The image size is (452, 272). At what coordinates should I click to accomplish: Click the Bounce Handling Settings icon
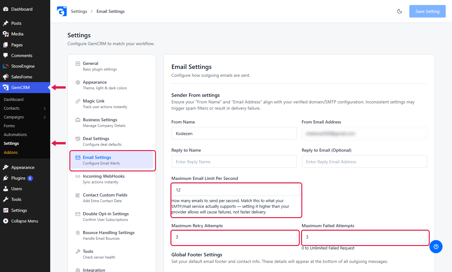(x=78, y=233)
